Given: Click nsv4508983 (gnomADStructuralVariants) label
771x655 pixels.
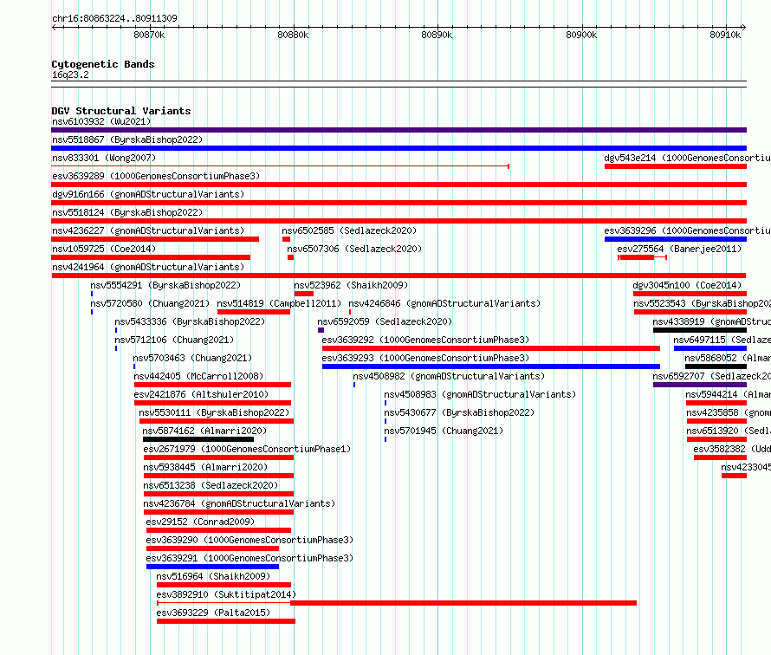Looking at the screenshot, I should click(480, 394).
